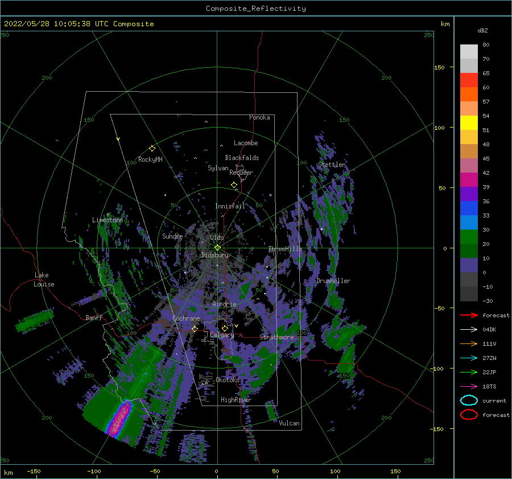
Task: Click the intense magenta echo southwest of HighRiver
Action: point(119,420)
